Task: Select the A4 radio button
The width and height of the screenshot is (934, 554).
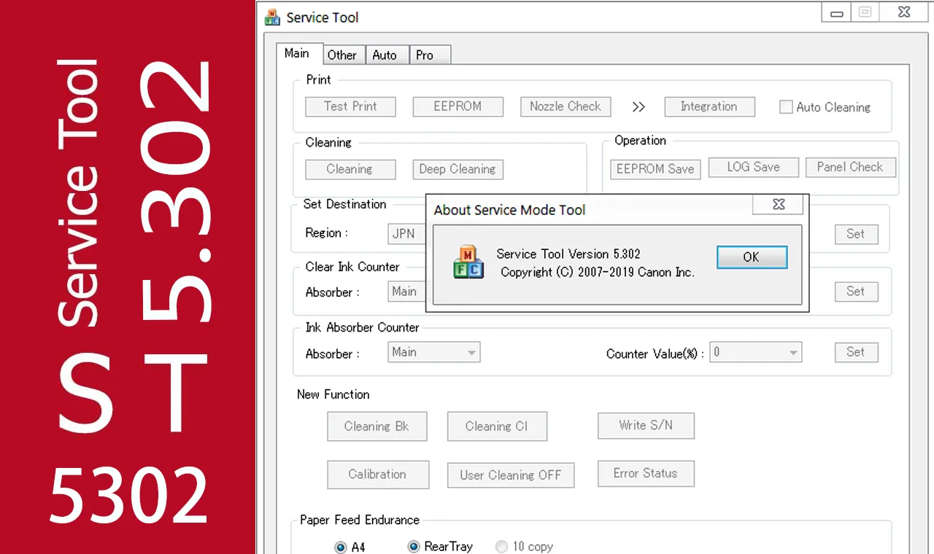Action: point(340,547)
